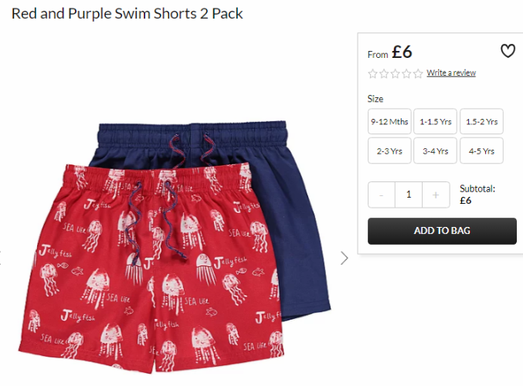Select size 1-1.5 Yrs

pos(435,121)
